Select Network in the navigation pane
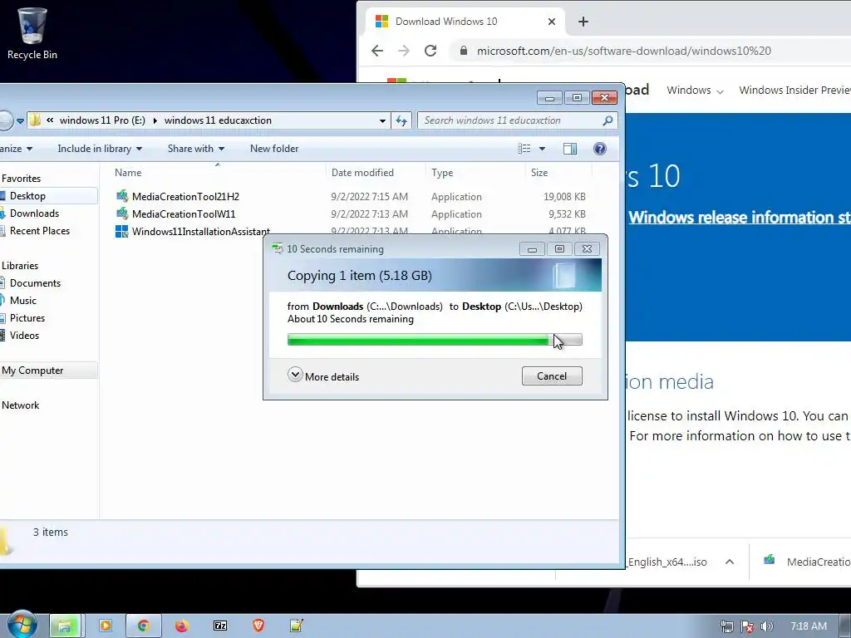The image size is (851, 638). click(20, 405)
